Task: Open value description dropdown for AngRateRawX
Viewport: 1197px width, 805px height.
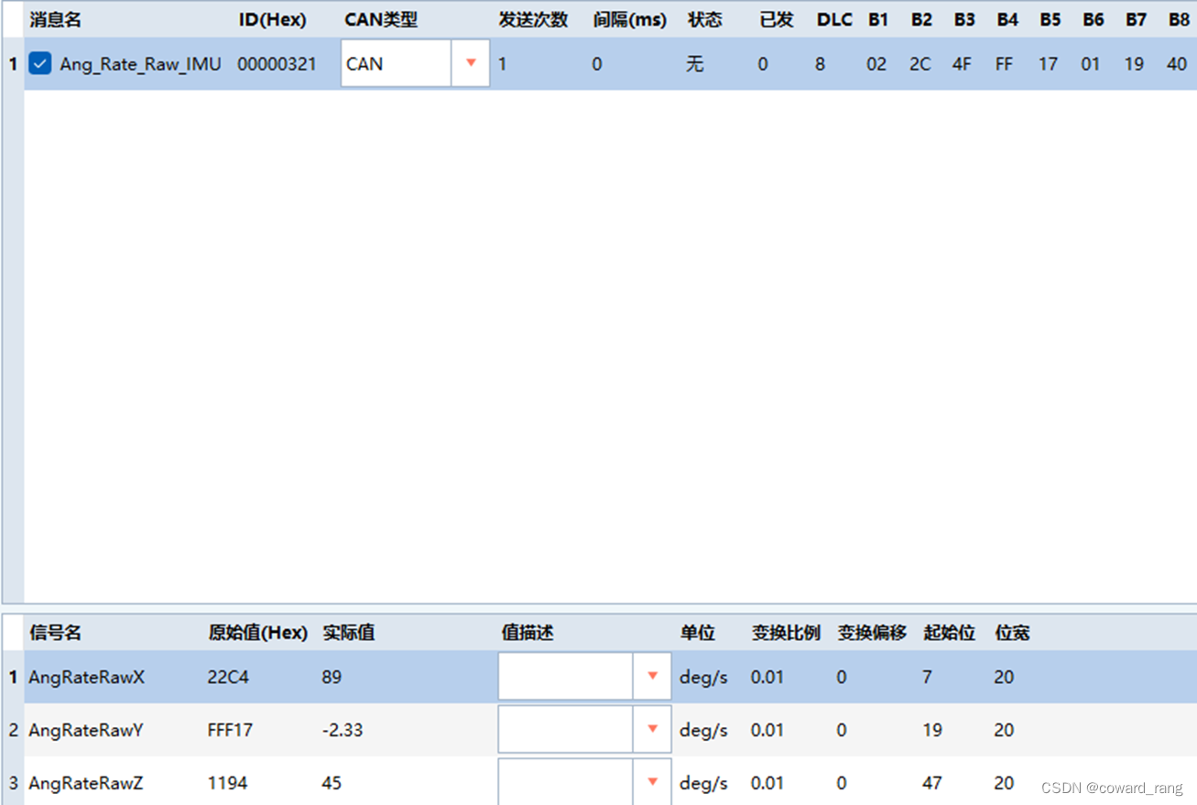Action: (x=652, y=676)
